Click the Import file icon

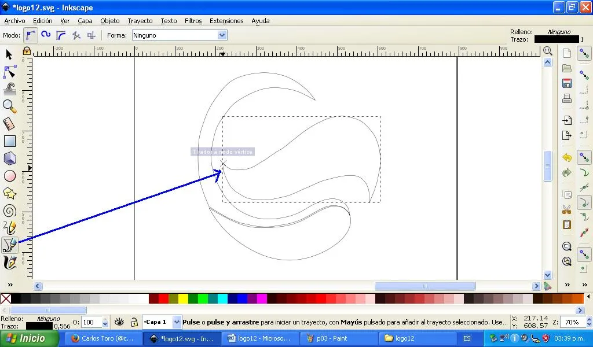point(566,120)
